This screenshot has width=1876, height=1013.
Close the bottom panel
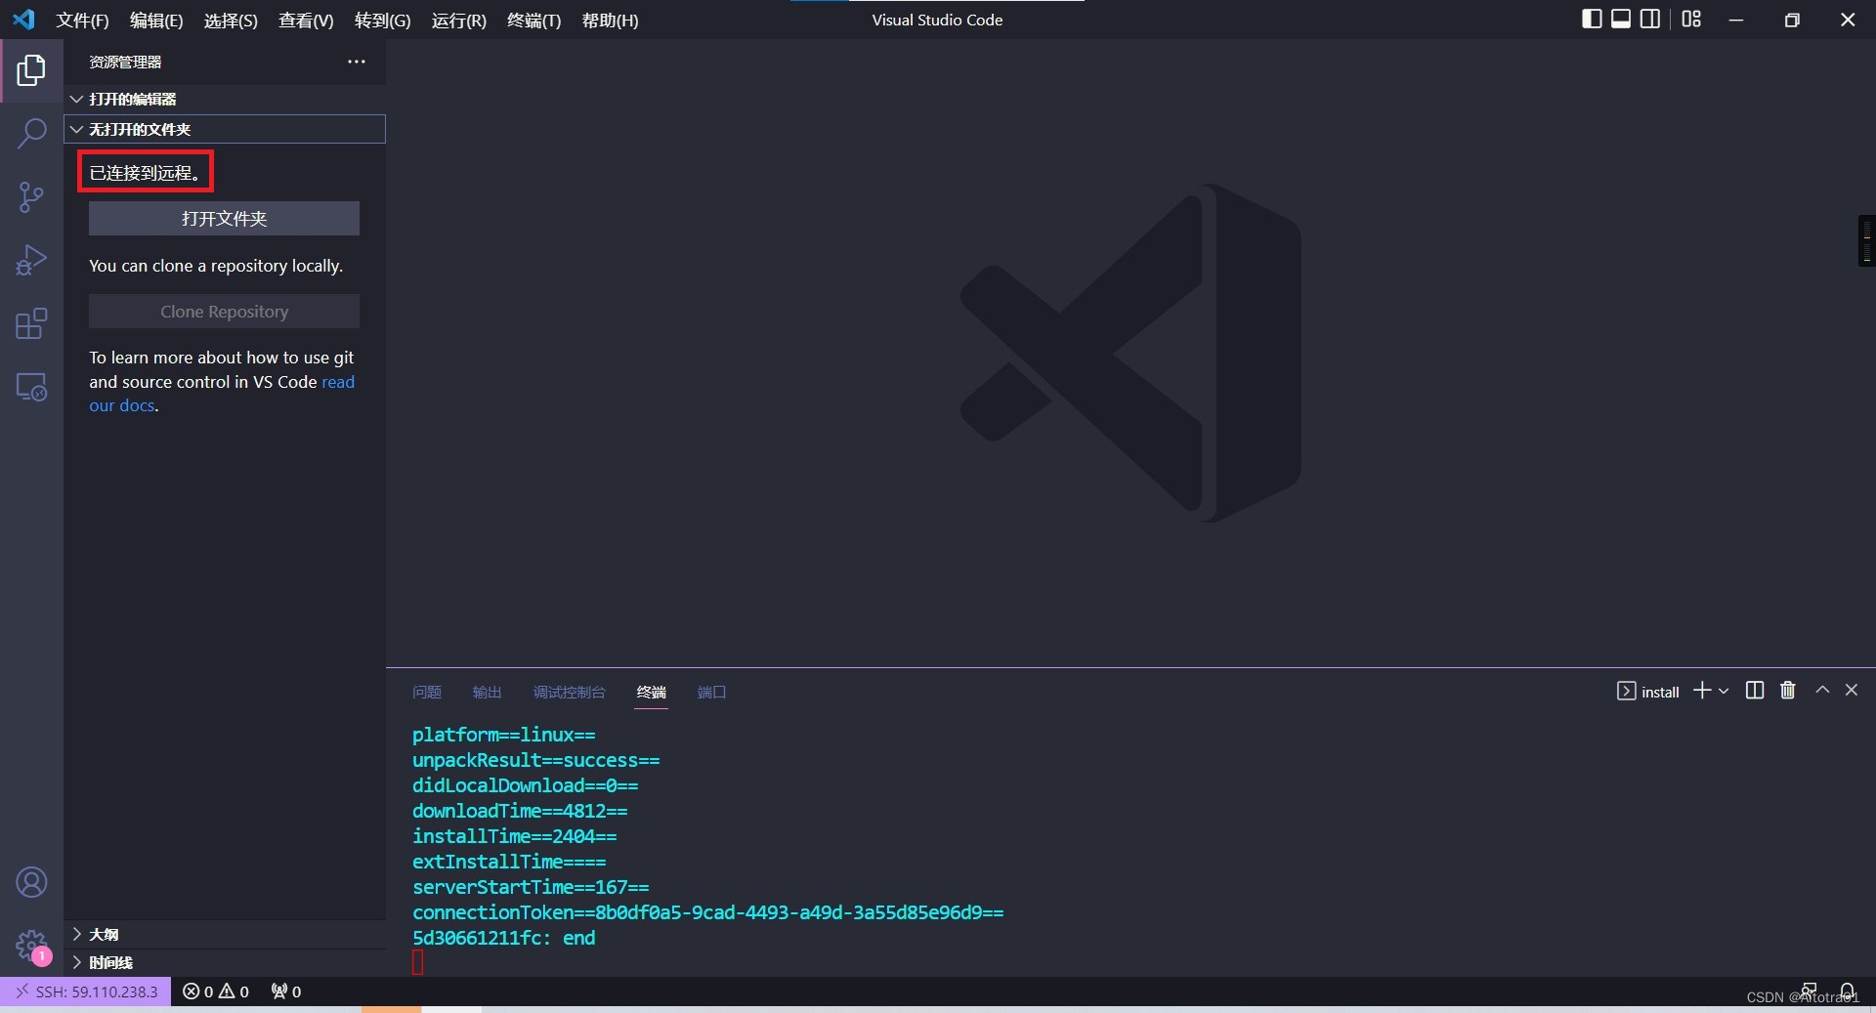1852,690
